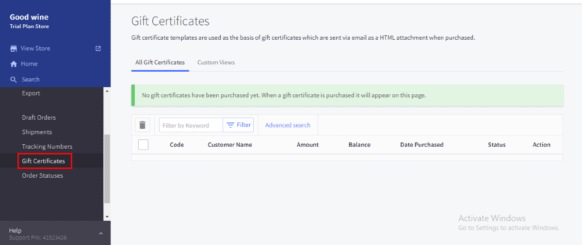This screenshot has height=245, width=582.
Task: Open Advanced search link
Action: pos(288,125)
